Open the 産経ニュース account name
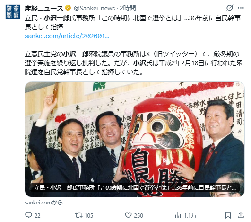The image size is (251, 222). [x=44, y=8]
